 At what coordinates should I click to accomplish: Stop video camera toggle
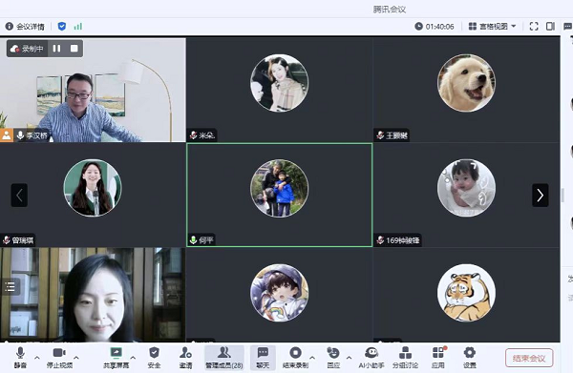59,358
